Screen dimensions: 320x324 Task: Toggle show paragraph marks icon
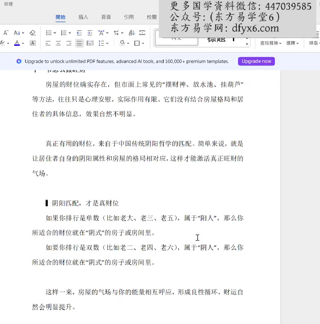[x=142, y=33]
